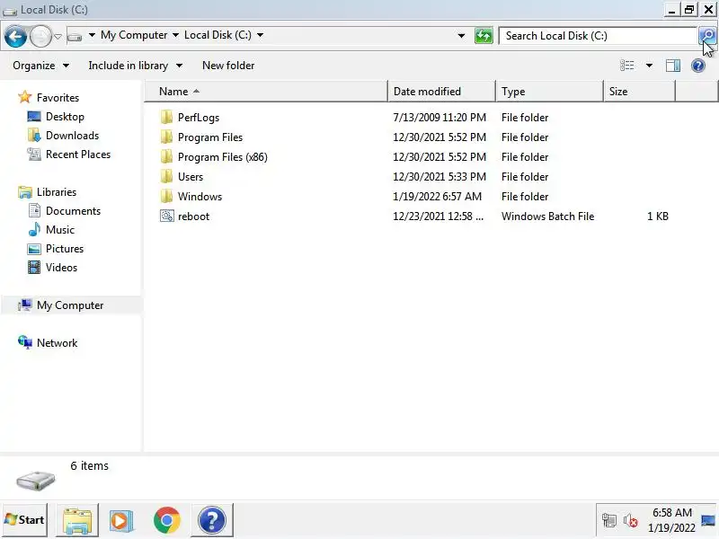
Task: Click the Network globe icon in sidebar
Action: 25,342
